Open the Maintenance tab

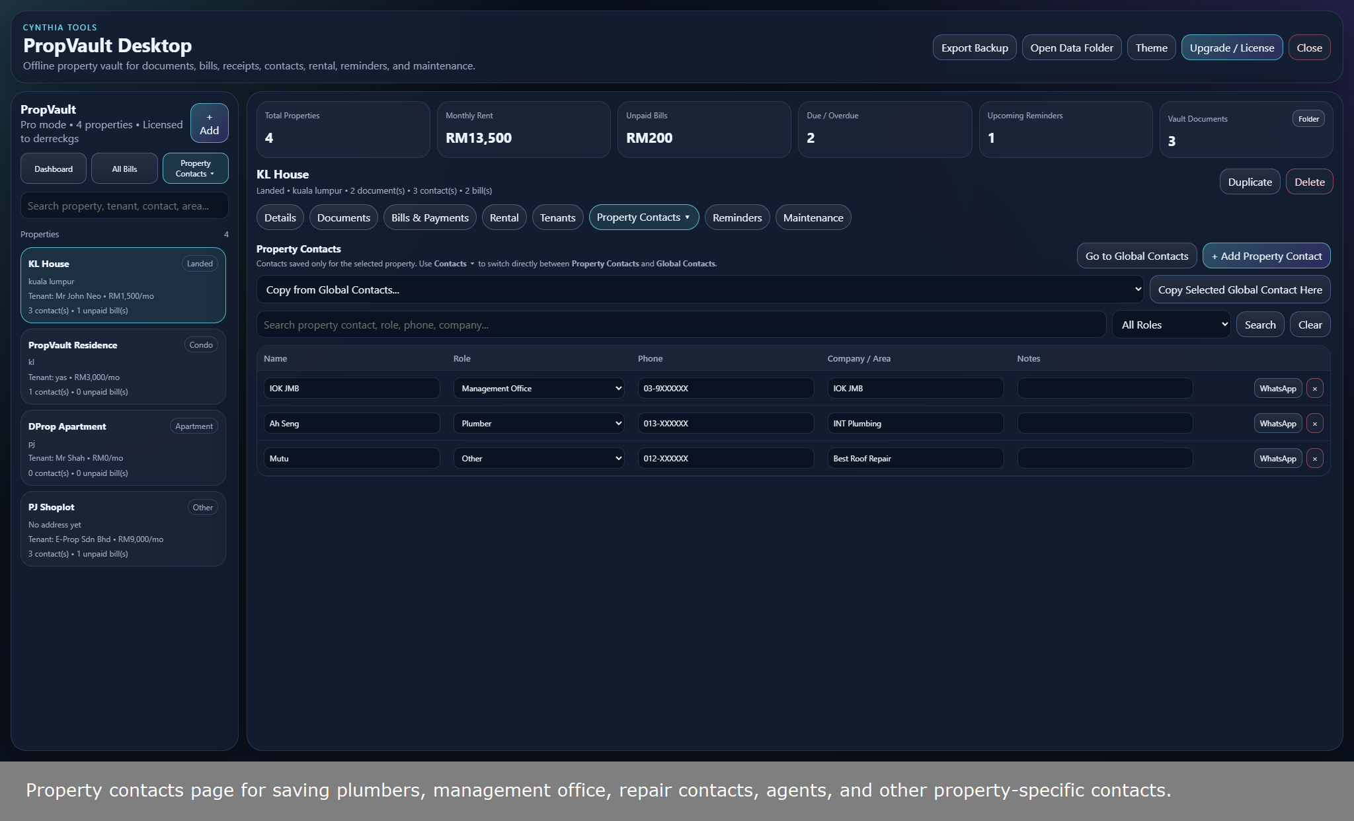click(813, 217)
